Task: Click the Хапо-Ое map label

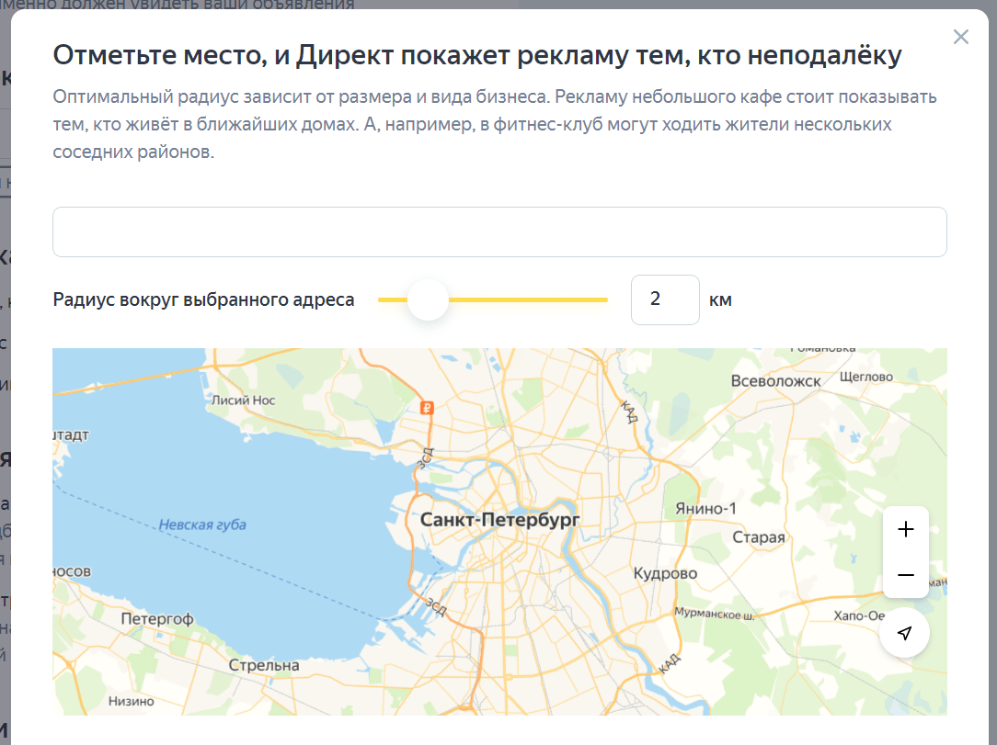Action: (x=859, y=615)
